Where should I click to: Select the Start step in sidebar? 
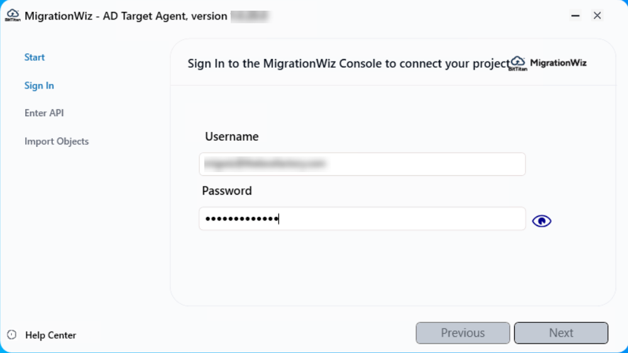35,57
